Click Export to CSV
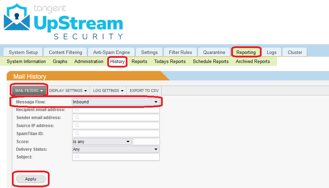This screenshot has height=188, width=329. (144, 91)
